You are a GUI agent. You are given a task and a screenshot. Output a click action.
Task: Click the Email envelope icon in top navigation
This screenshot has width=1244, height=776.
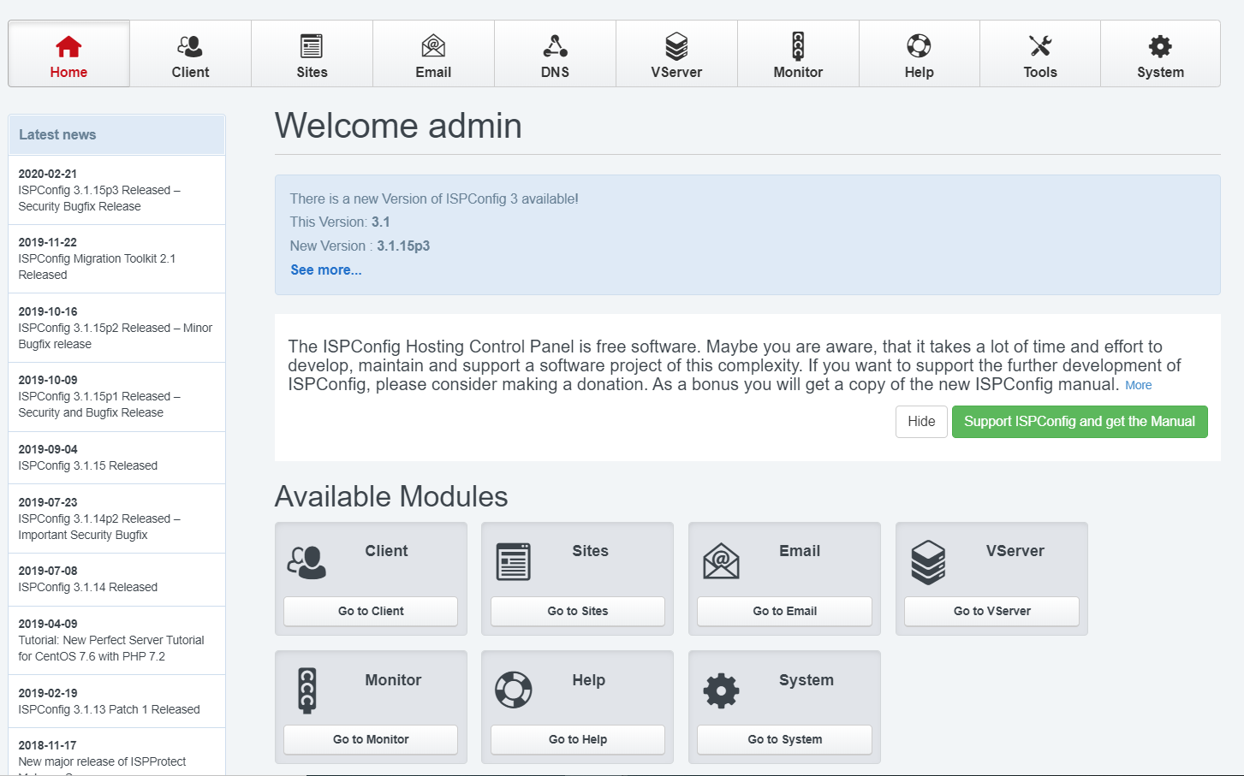pos(433,45)
